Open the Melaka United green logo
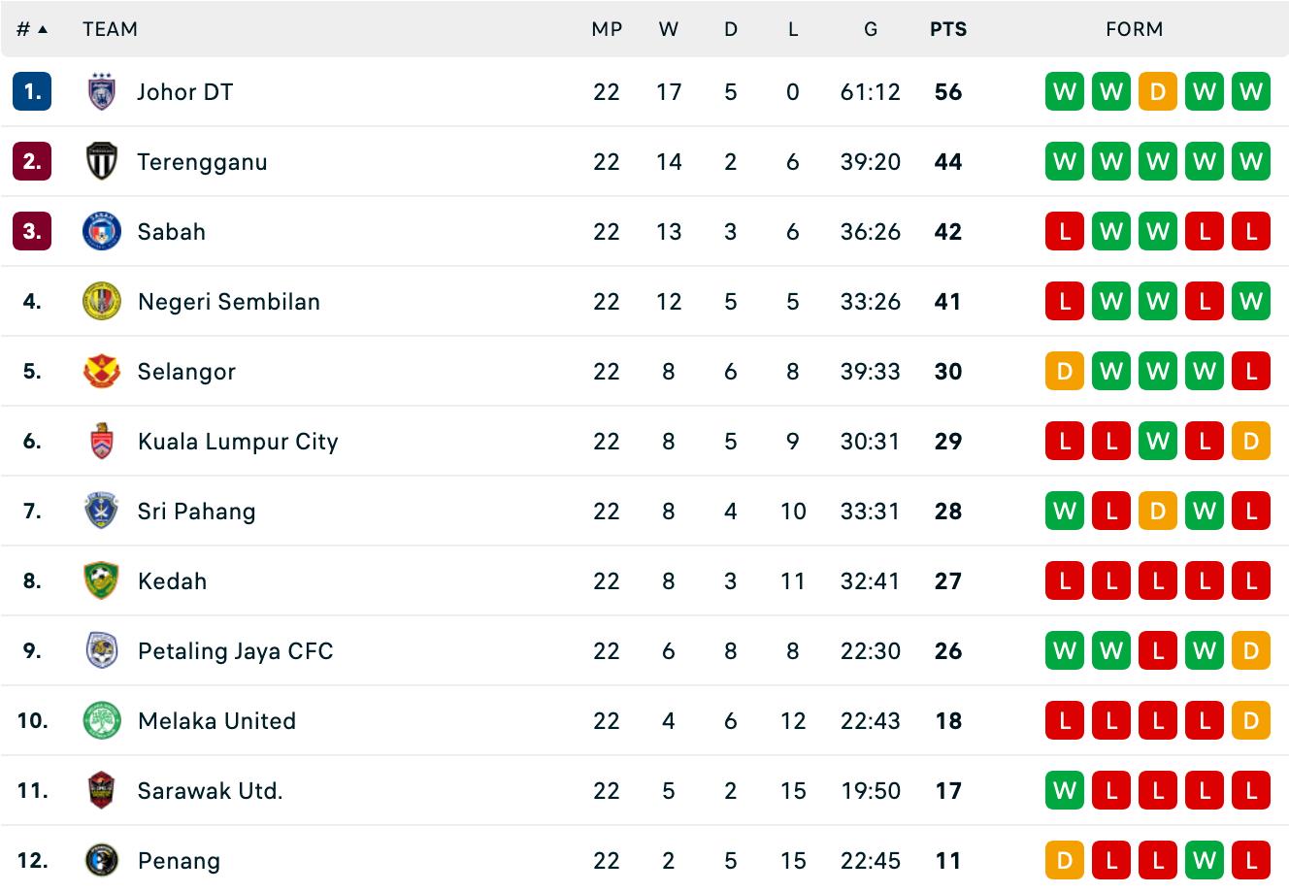The image size is (1289, 893). click(x=101, y=721)
